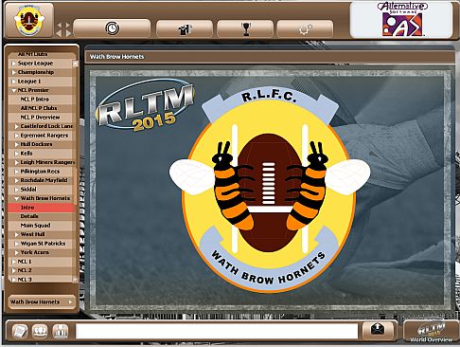460x347 pixels.
Task: Select the Hull Dockers label
Action: (36, 144)
